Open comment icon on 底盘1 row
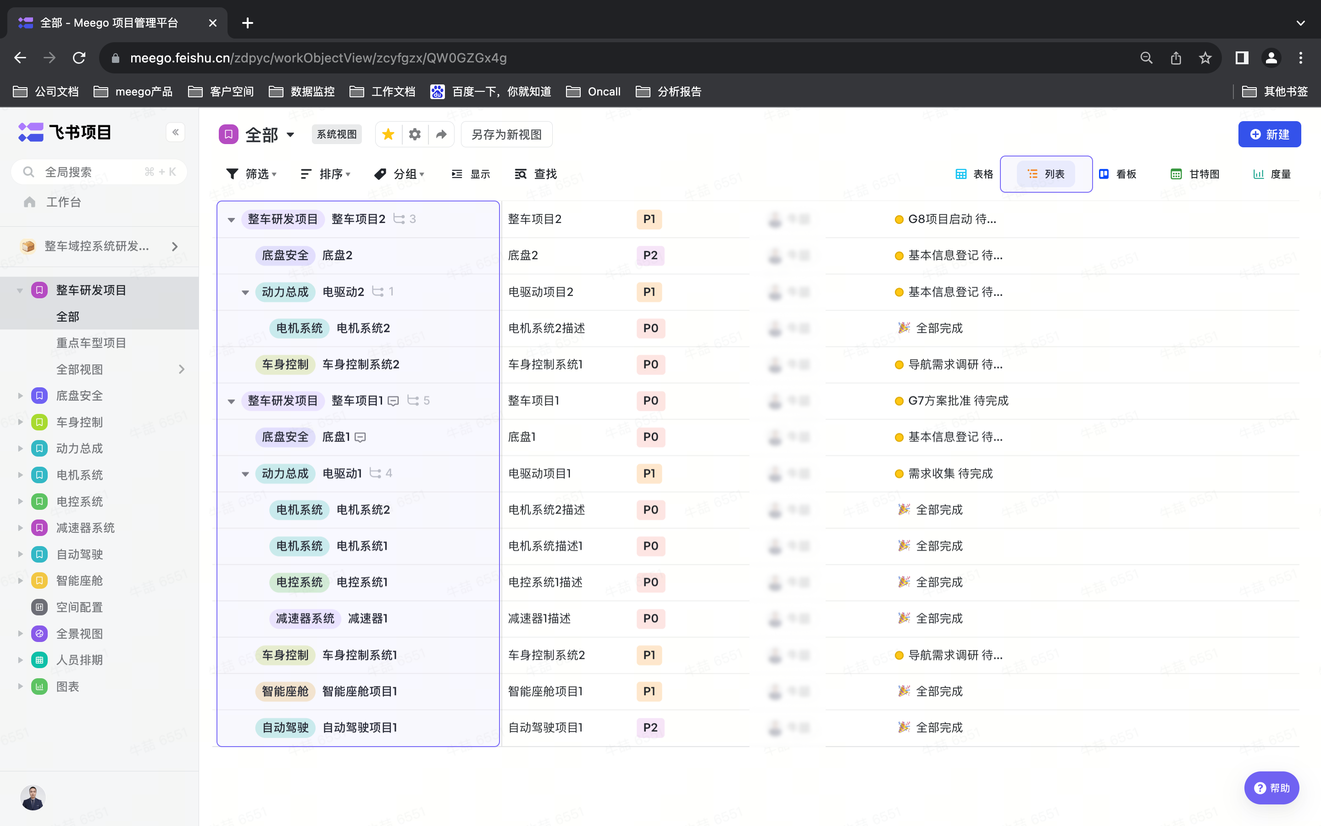The height and width of the screenshot is (826, 1321). pyautogui.click(x=360, y=437)
